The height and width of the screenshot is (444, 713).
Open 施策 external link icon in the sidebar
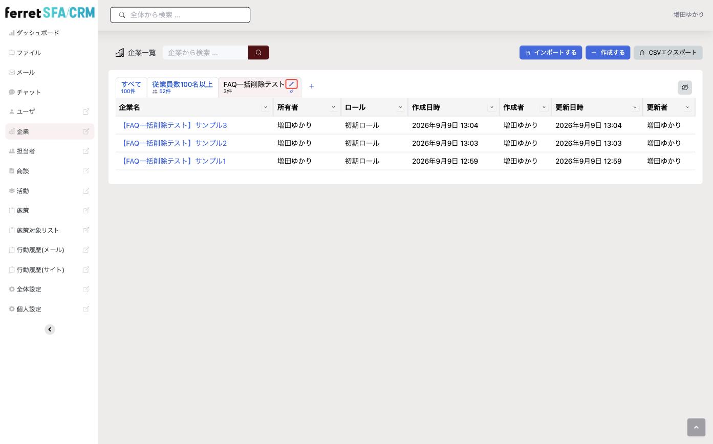coord(86,210)
